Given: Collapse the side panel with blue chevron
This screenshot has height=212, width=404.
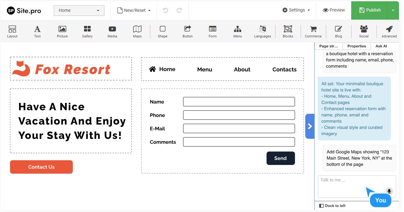Looking at the screenshot, I should tap(310, 126).
